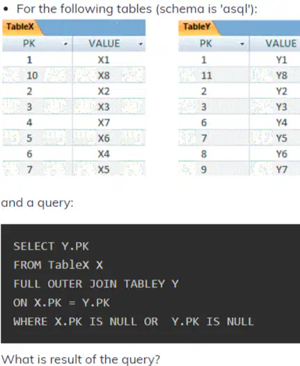Click the ON X.PK = Y.PK line
Screen dimensions: 300x366
tap(61, 303)
